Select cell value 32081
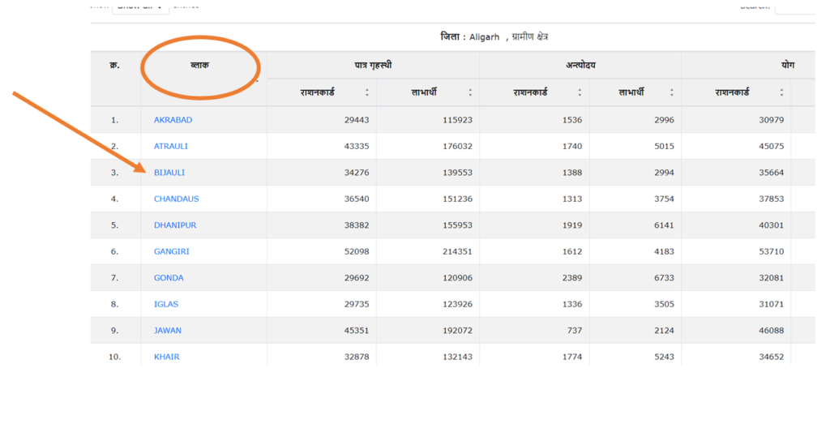The image size is (830, 428). coord(772,278)
